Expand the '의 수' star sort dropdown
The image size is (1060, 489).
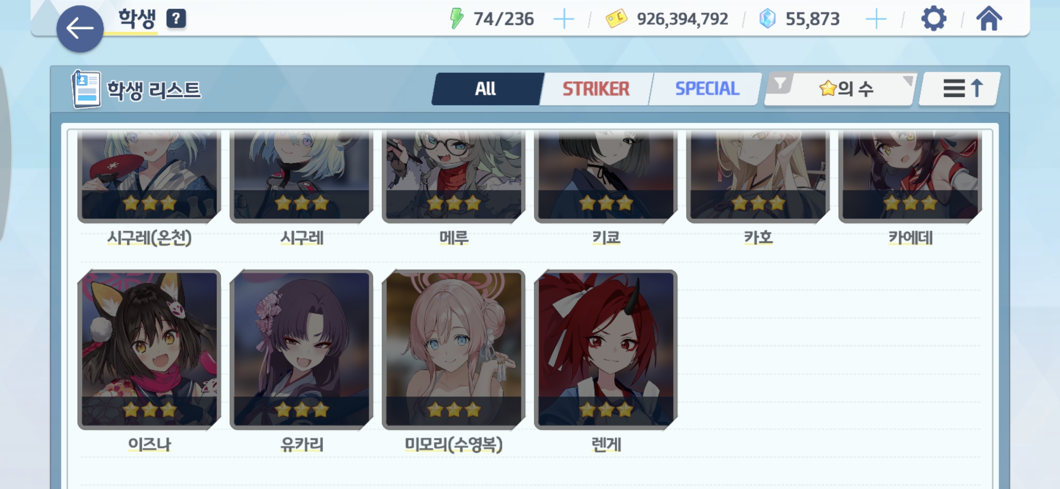845,89
